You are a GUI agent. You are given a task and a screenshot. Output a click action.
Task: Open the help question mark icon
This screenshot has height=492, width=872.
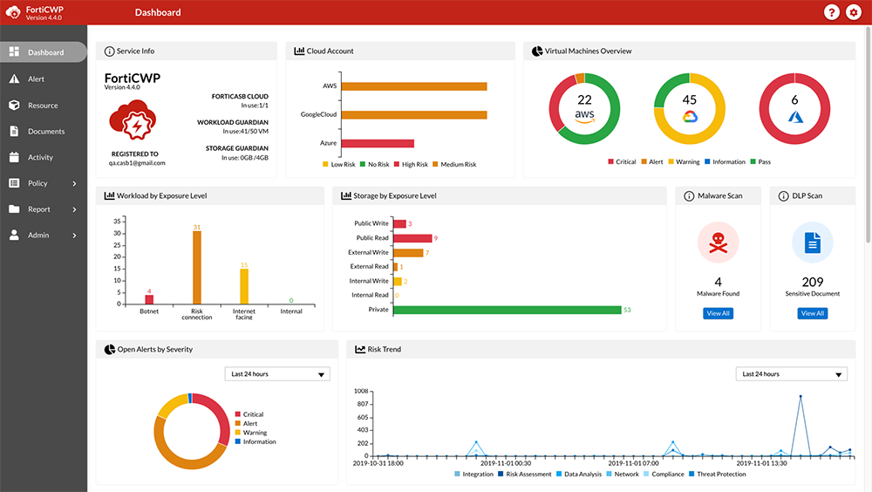coord(831,12)
